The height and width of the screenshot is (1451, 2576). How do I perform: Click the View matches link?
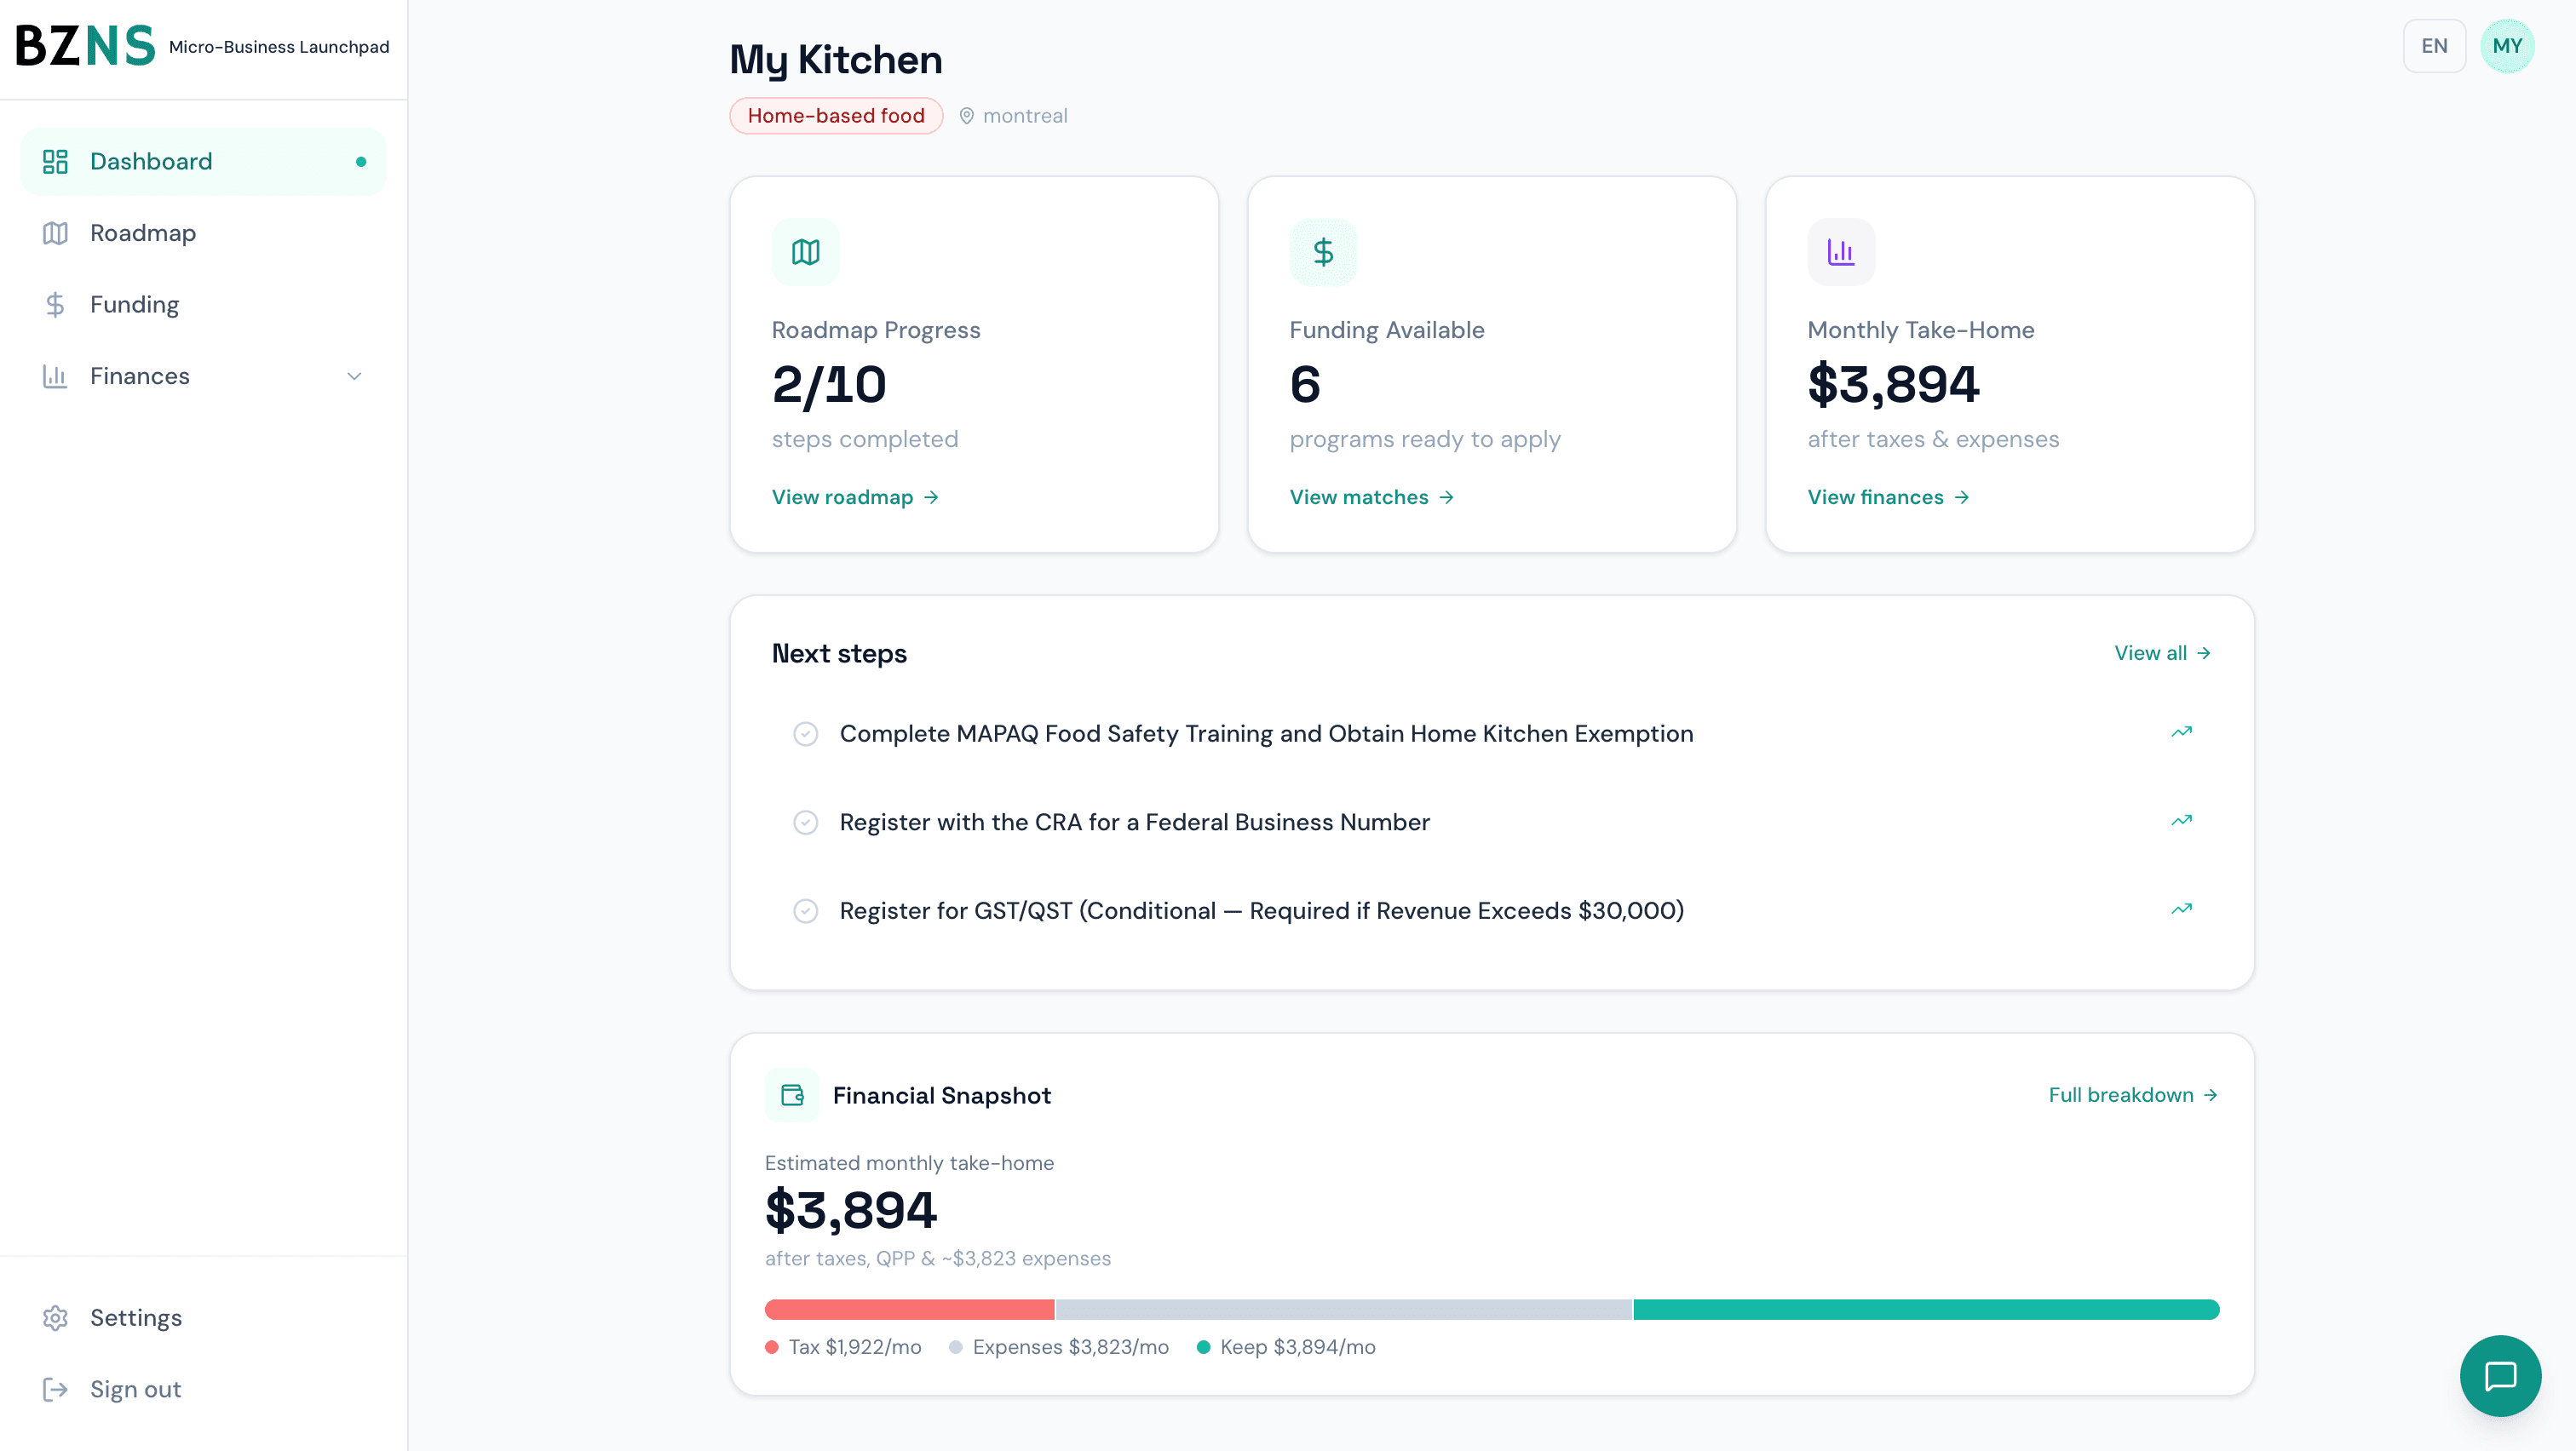point(1371,496)
